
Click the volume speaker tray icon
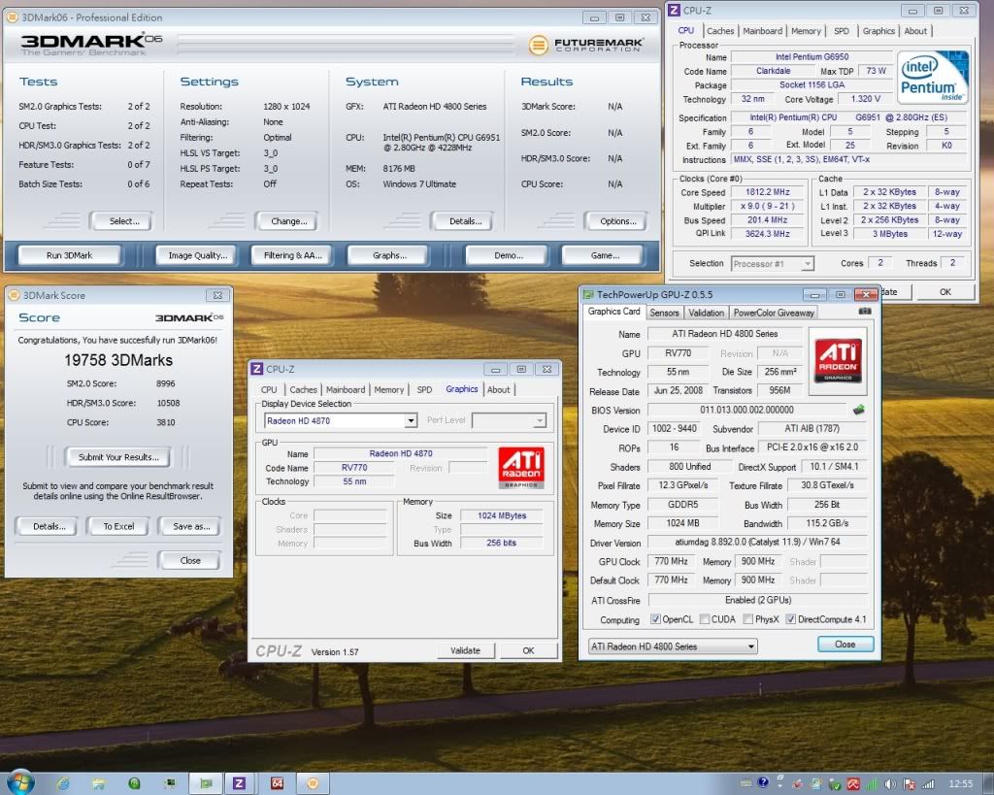point(890,782)
